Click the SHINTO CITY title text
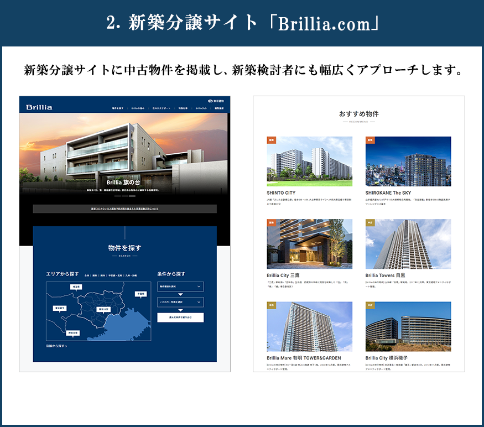The image size is (484, 427). click(281, 192)
